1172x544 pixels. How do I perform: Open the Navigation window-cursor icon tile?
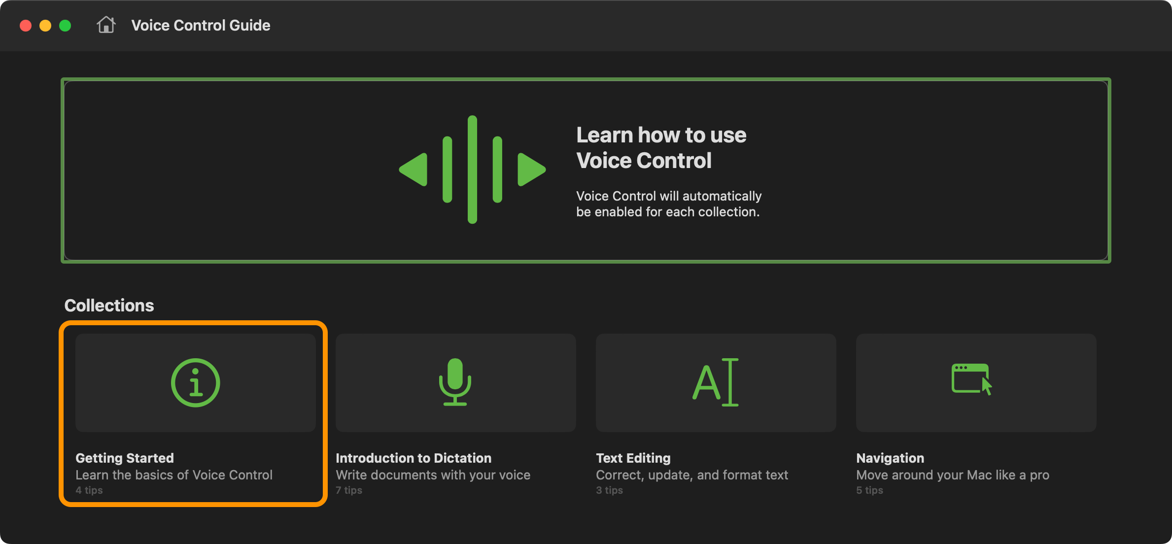[976, 383]
